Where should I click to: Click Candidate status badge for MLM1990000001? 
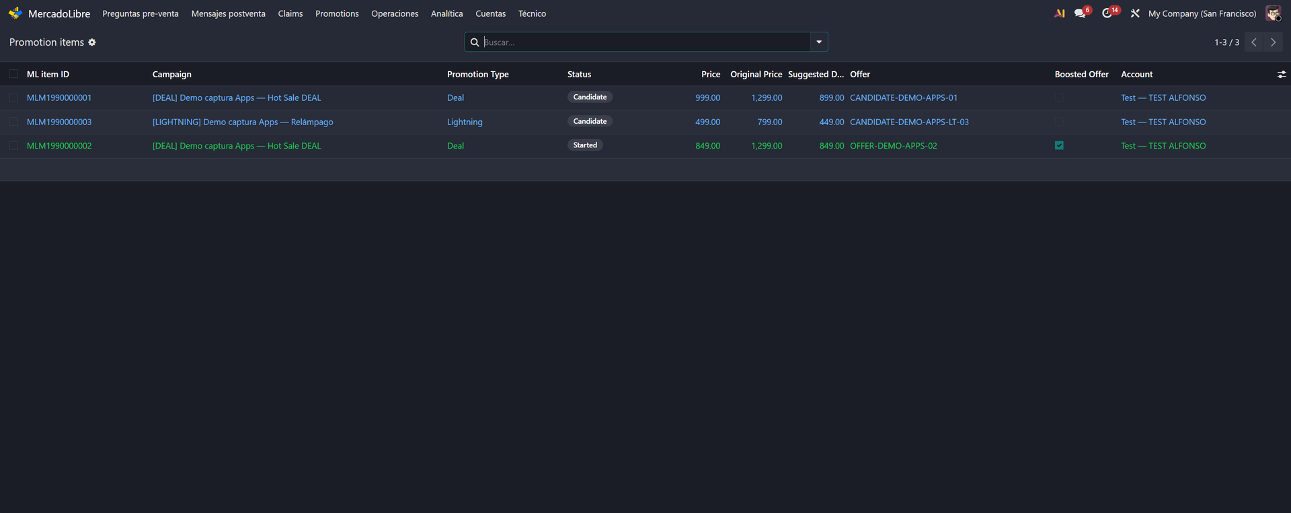click(590, 97)
